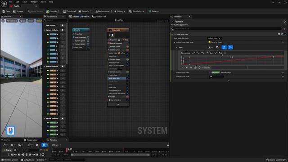The height and width of the screenshot is (162, 288).
Task: Click the timeline snapping magnet button
Action: [x=44, y=145]
